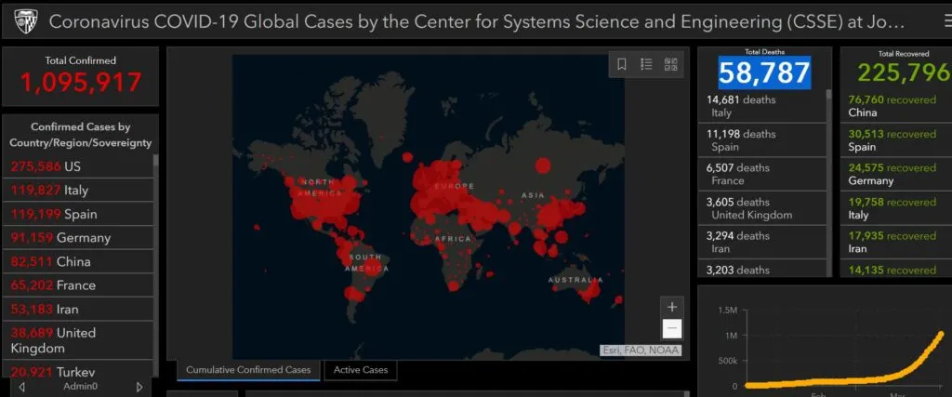Select France 6,507 deaths entry
The width and height of the screenshot is (952, 397).
point(762,174)
